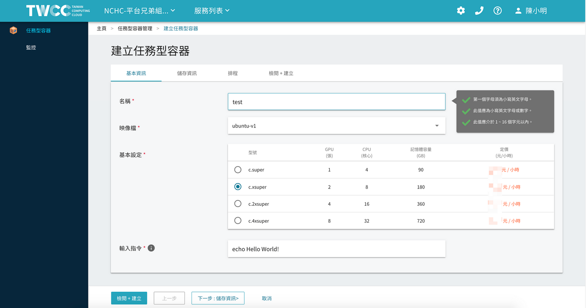The width and height of the screenshot is (586, 308).
Task: Select the c.4xsuper radio button
Action: click(238, 220)
